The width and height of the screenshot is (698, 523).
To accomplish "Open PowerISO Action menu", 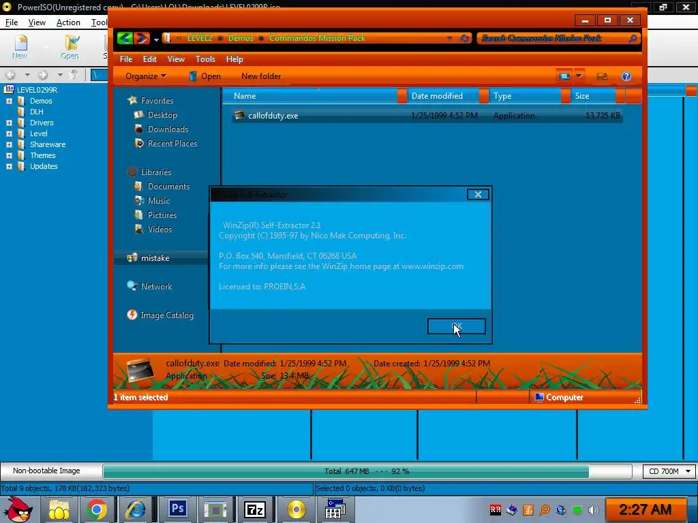I will coord(68,22).
